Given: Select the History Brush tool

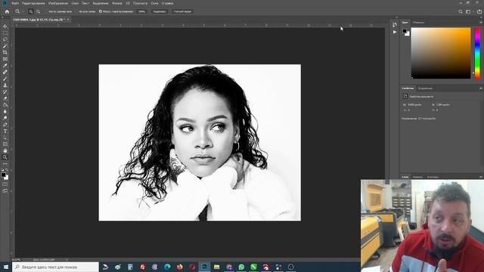Looking at the screenshot, I should [x=5, y=91].
